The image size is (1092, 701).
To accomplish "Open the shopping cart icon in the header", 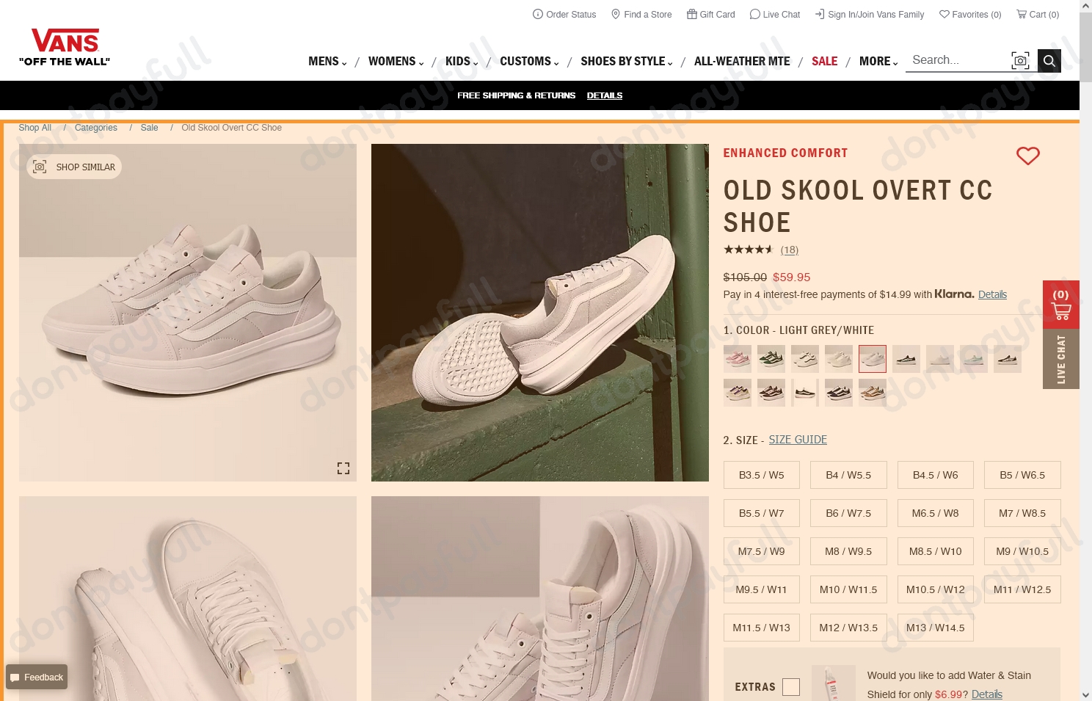I will [1022, 14].
